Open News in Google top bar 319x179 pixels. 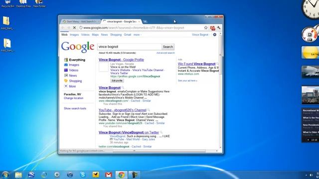tap(104, 35)
